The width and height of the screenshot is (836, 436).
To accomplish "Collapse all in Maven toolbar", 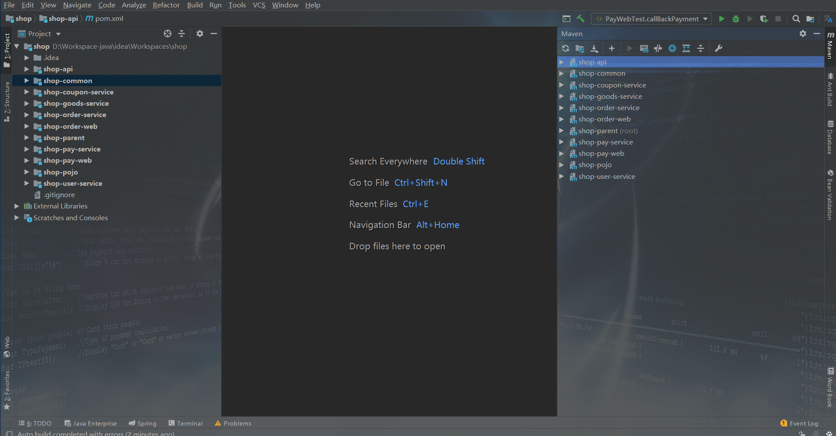I will [701, 48].
